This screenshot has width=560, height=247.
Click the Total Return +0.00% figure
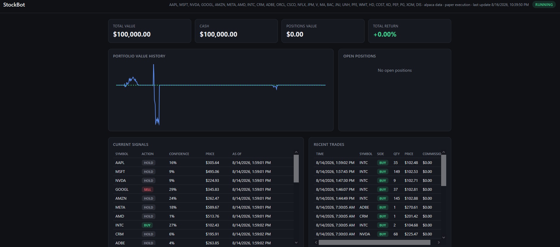pyautogui.click(x=385, y=34)
